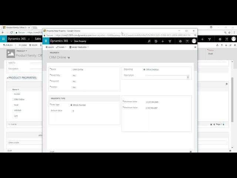Open the main window settings gear

[x=220, y=39]
